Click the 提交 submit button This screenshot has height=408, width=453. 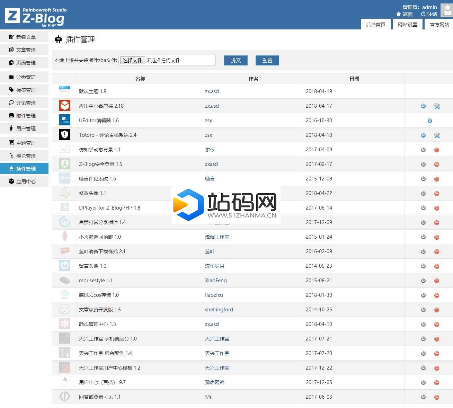pos(236,60)
